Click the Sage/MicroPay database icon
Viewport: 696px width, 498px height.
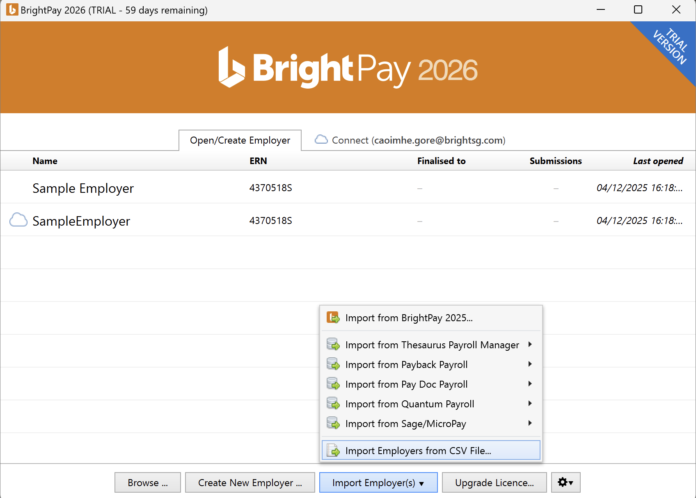(x=333, y=423)
